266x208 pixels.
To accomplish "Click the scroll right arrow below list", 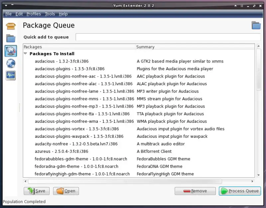I will pyautogui.click(x=252, y=181).
